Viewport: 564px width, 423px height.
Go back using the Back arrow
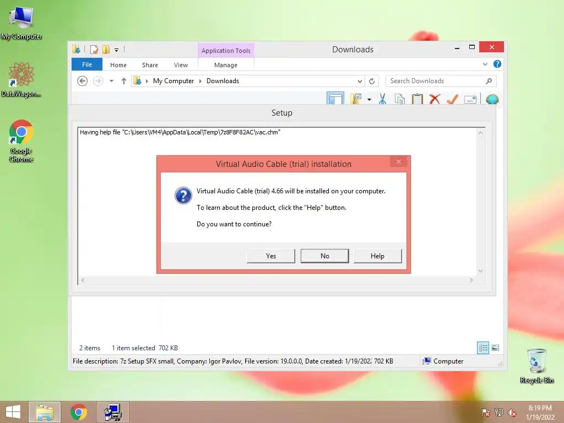pyautogui.click(x=83, y=81)
